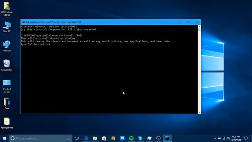Click the console scrollbar down arrow
The height and width of the screenshot is (142, 252).
coord(199,112)
